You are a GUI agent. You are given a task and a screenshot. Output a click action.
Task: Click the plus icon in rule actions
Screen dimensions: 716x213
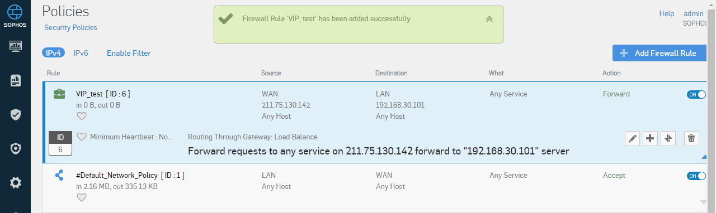coord(650,139)
